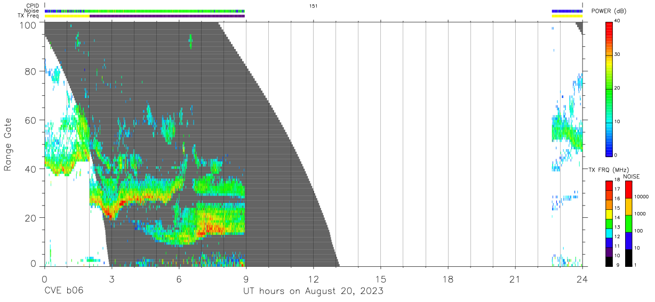This screenshot has width=655, height=302.
Task: Click the CPID value 151
Action: [314, 6]
